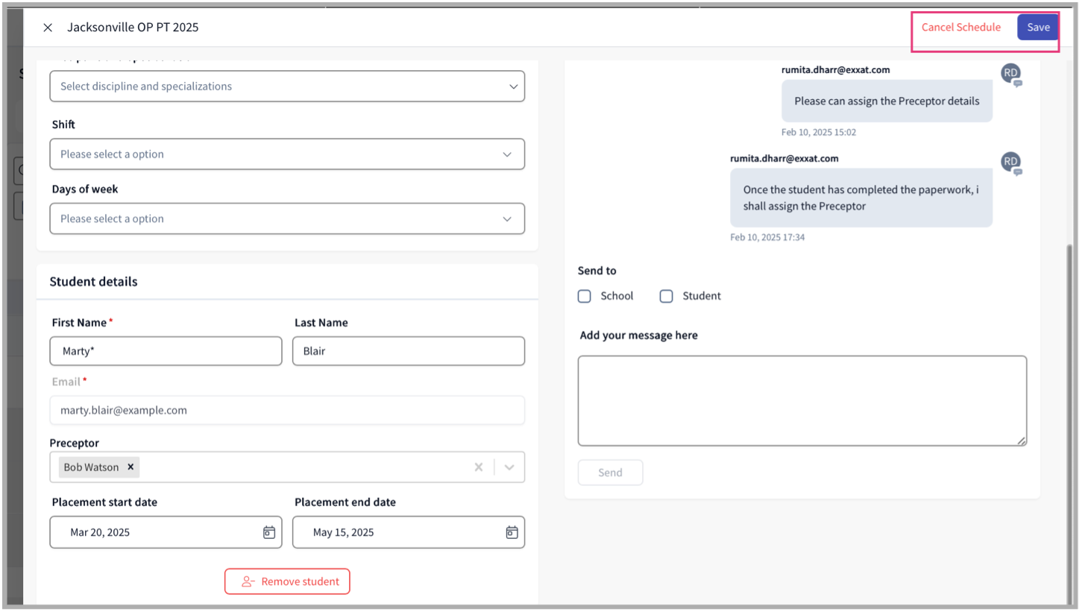Expand discipline and specializations dropdown
Screen dimensions: 1082x612
pos(513,86)
